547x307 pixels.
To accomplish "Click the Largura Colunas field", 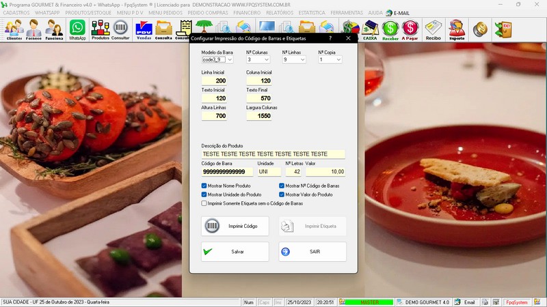I will [x=259, y=116].
